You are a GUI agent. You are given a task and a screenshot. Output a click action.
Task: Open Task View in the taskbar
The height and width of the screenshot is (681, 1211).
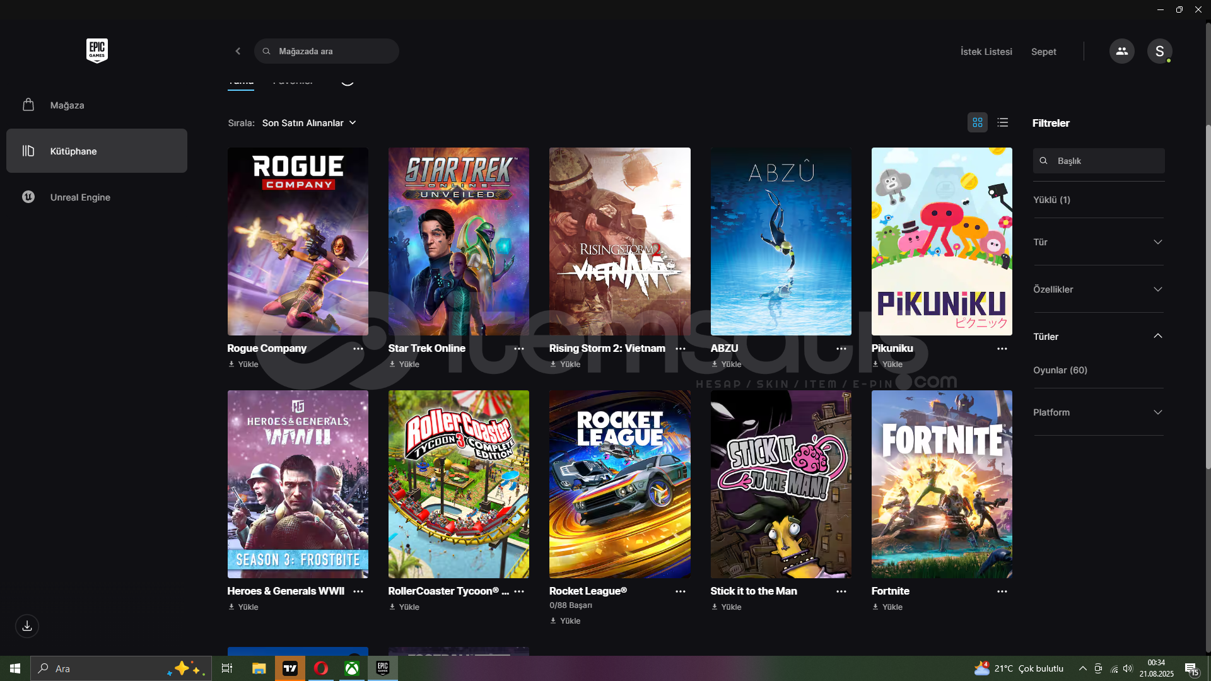[x=227, y=668]
